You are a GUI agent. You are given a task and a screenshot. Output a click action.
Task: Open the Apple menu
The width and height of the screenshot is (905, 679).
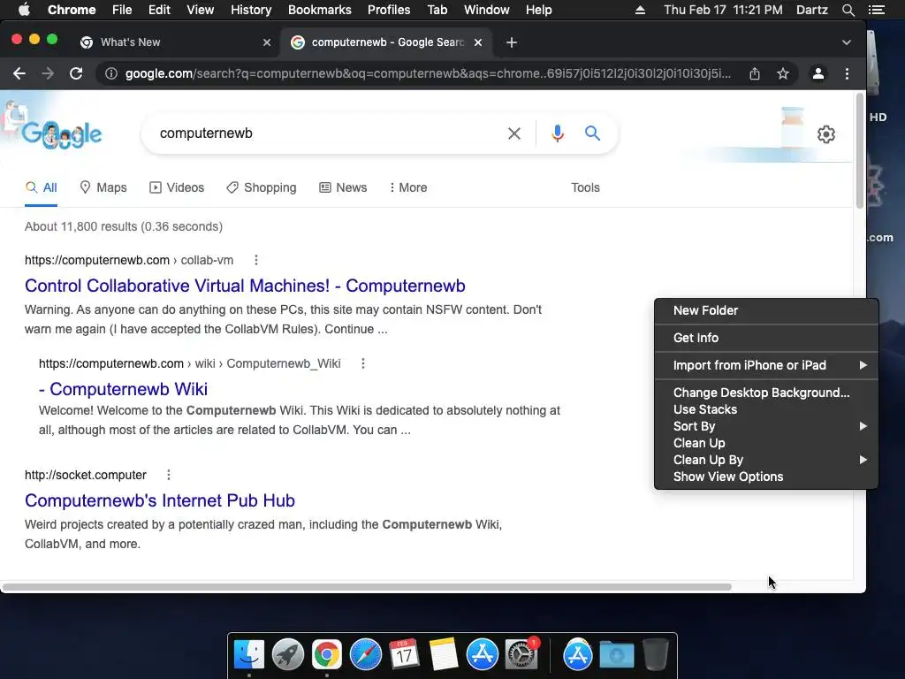coord(24,10)
